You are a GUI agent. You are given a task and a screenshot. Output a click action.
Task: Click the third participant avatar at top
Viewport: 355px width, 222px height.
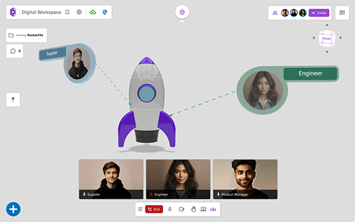click(x=303, y=13)
